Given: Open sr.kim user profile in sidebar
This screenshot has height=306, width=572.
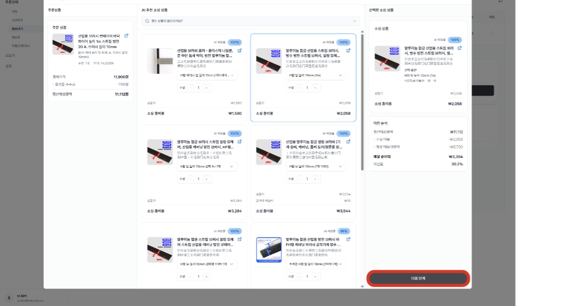Looking at the screenshot, I should [25, 298].
